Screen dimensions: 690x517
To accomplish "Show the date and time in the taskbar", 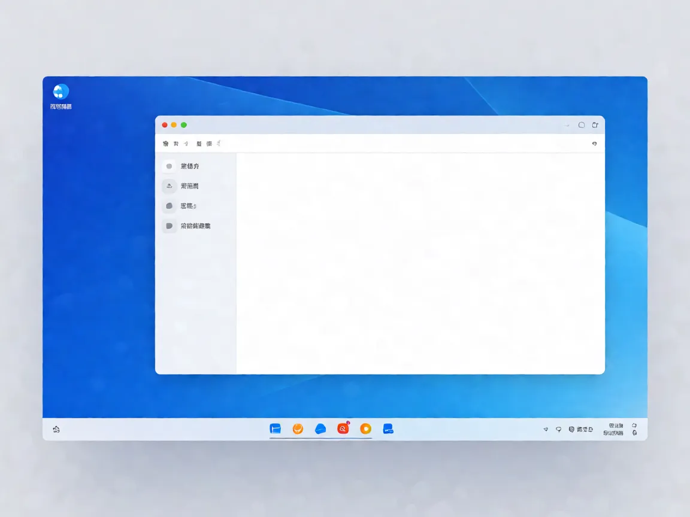I will (x=613, y=430).
